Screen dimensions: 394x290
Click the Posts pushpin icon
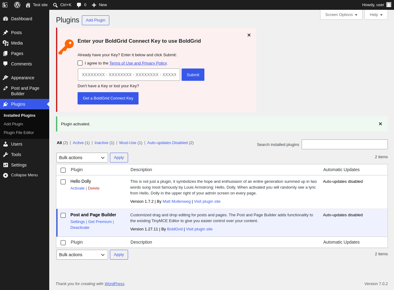pos(6,33)
